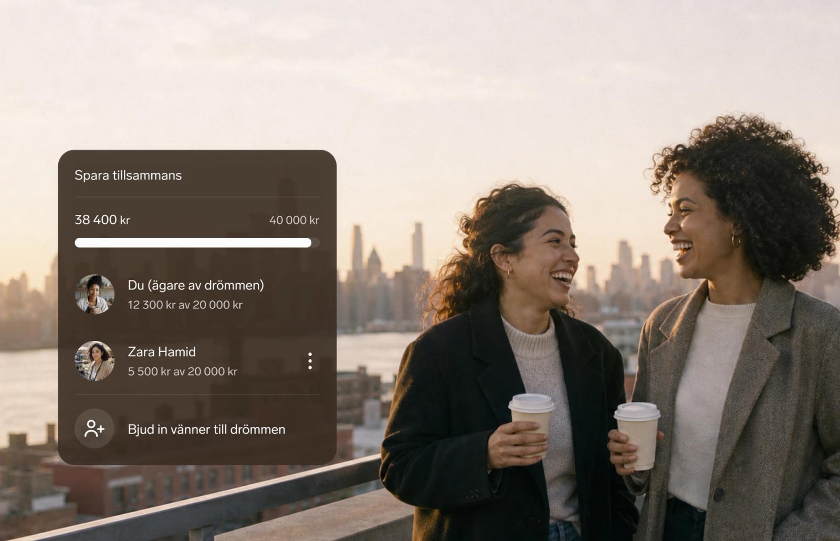Select 'Du (ägare av drömmen)' name

point(196,285)
